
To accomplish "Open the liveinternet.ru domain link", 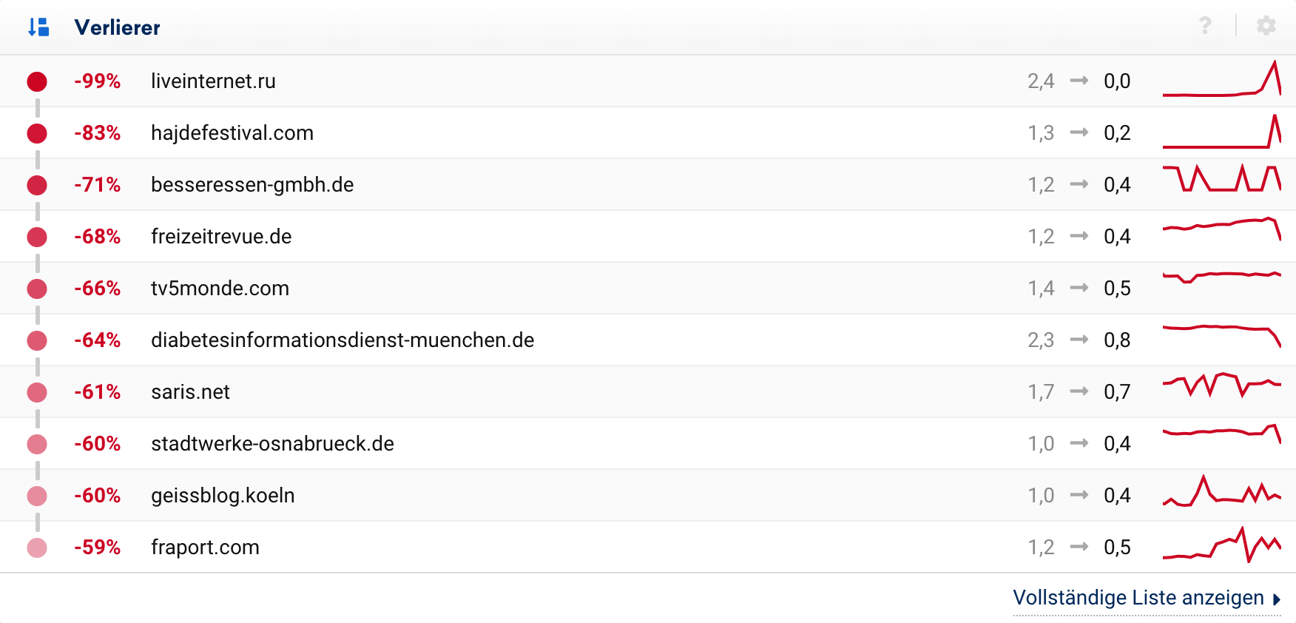I will tap(213, 81).
